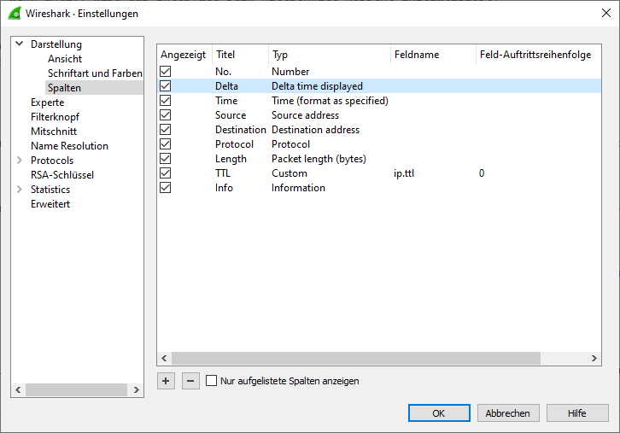Select RSA-Schlüssel in the tree
This screenshot has width=620, height=433.
62,175
